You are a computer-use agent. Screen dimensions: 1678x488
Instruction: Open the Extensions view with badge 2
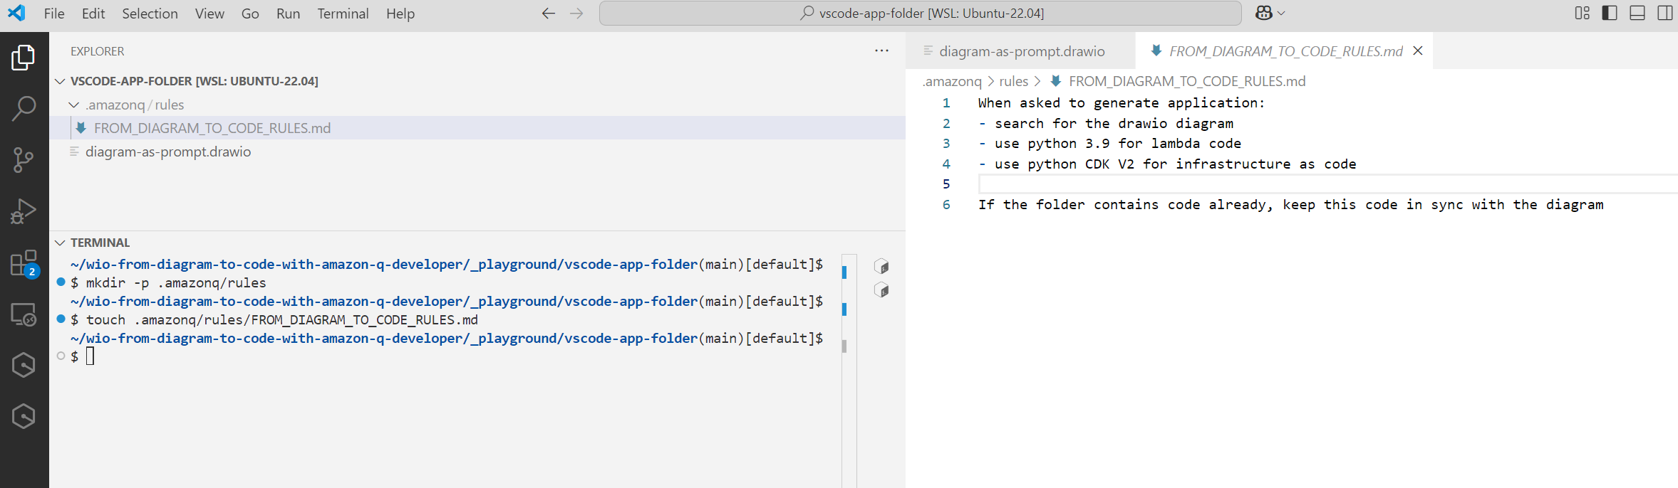(x=24, y=263)
